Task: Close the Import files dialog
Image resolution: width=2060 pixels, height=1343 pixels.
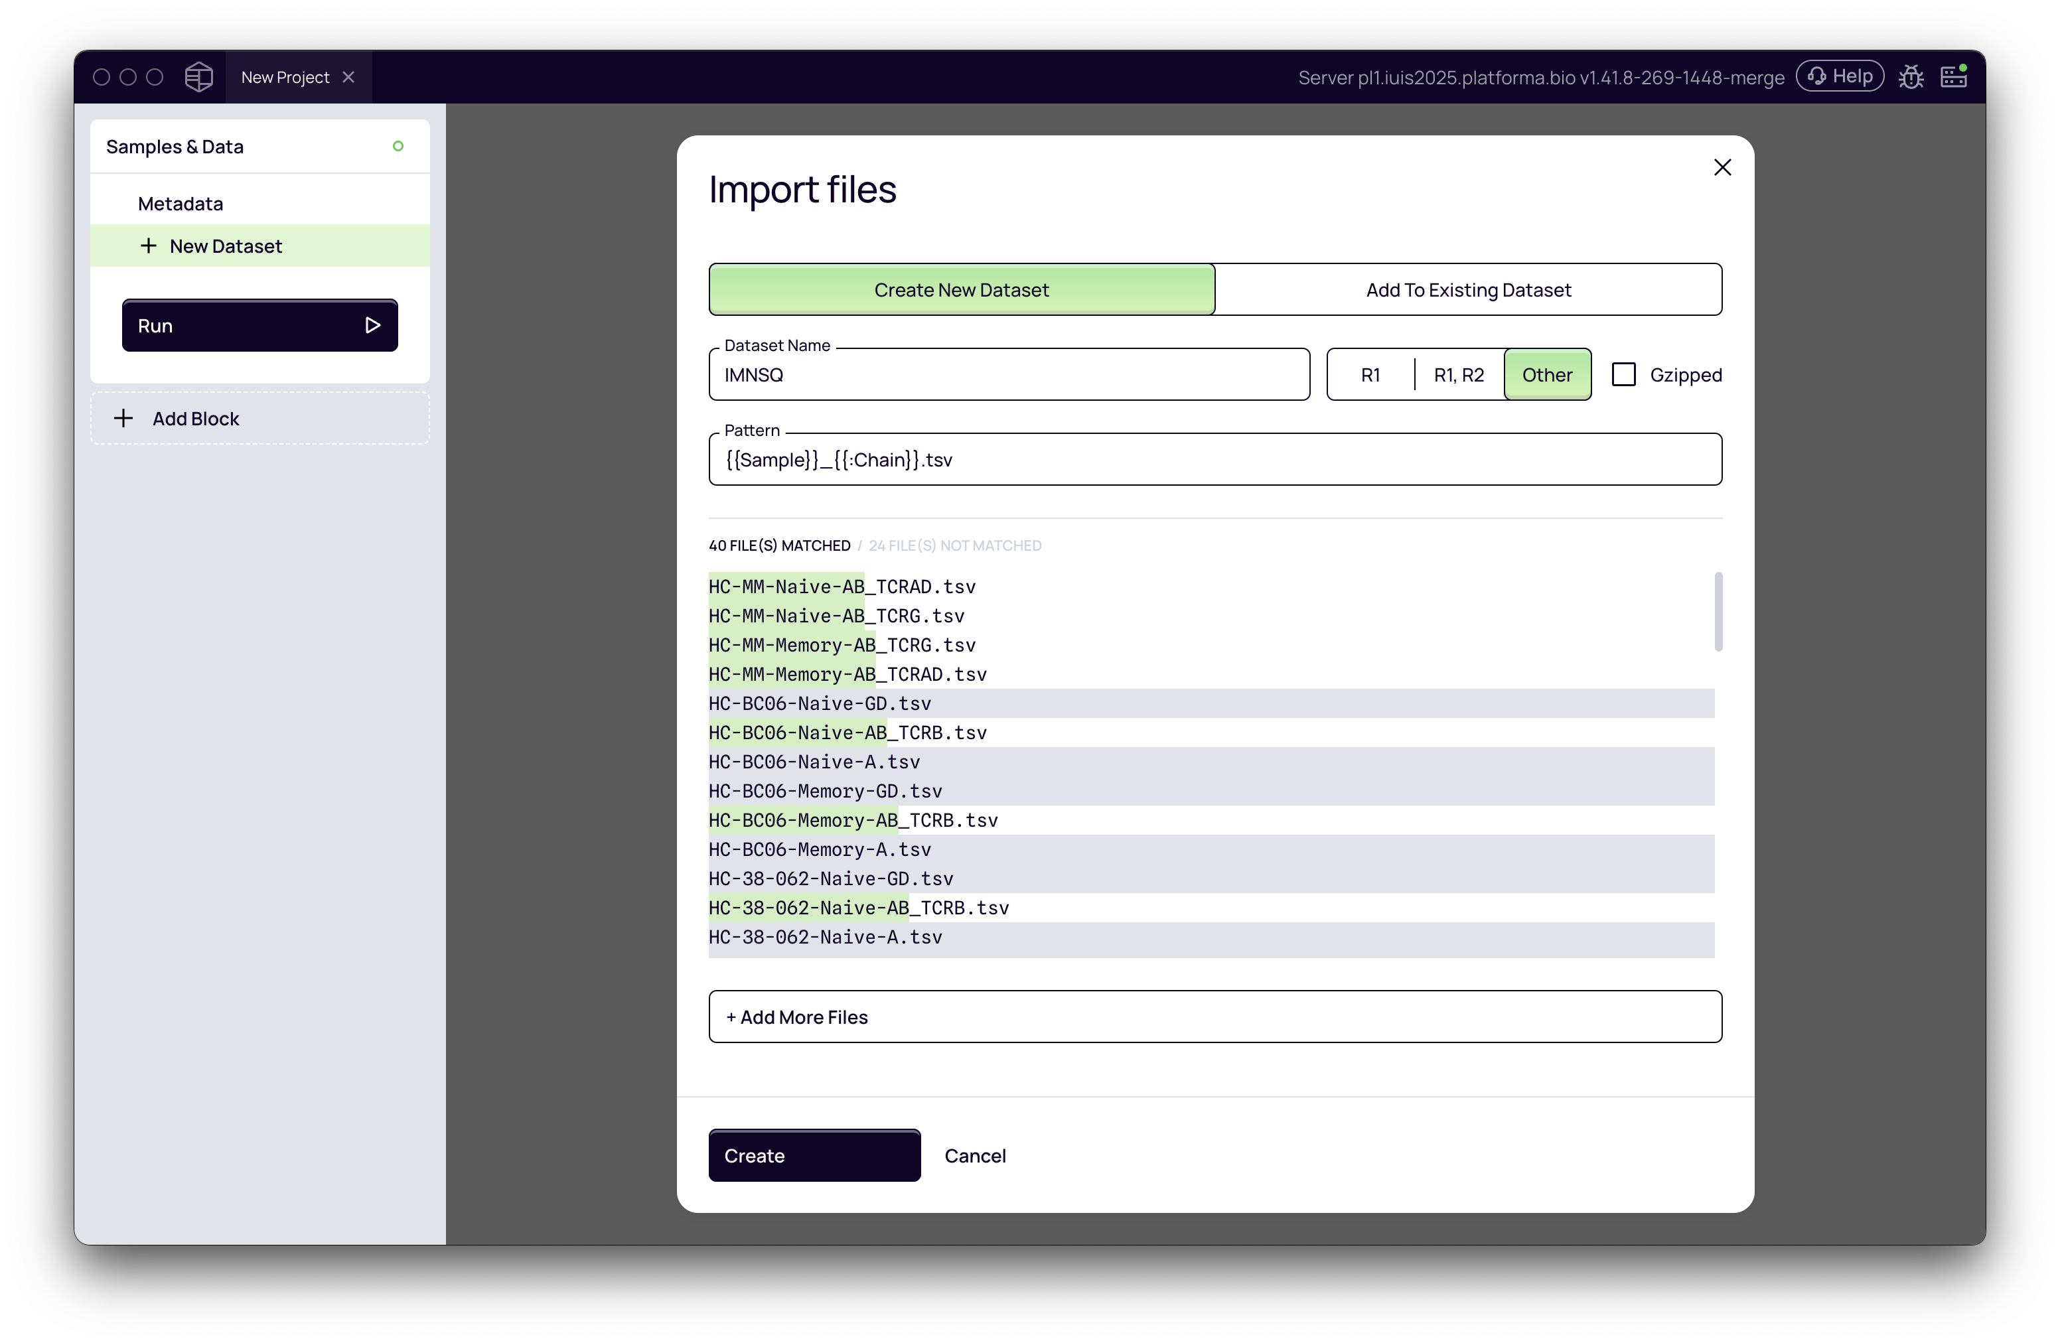Action: pos(1722,167)
